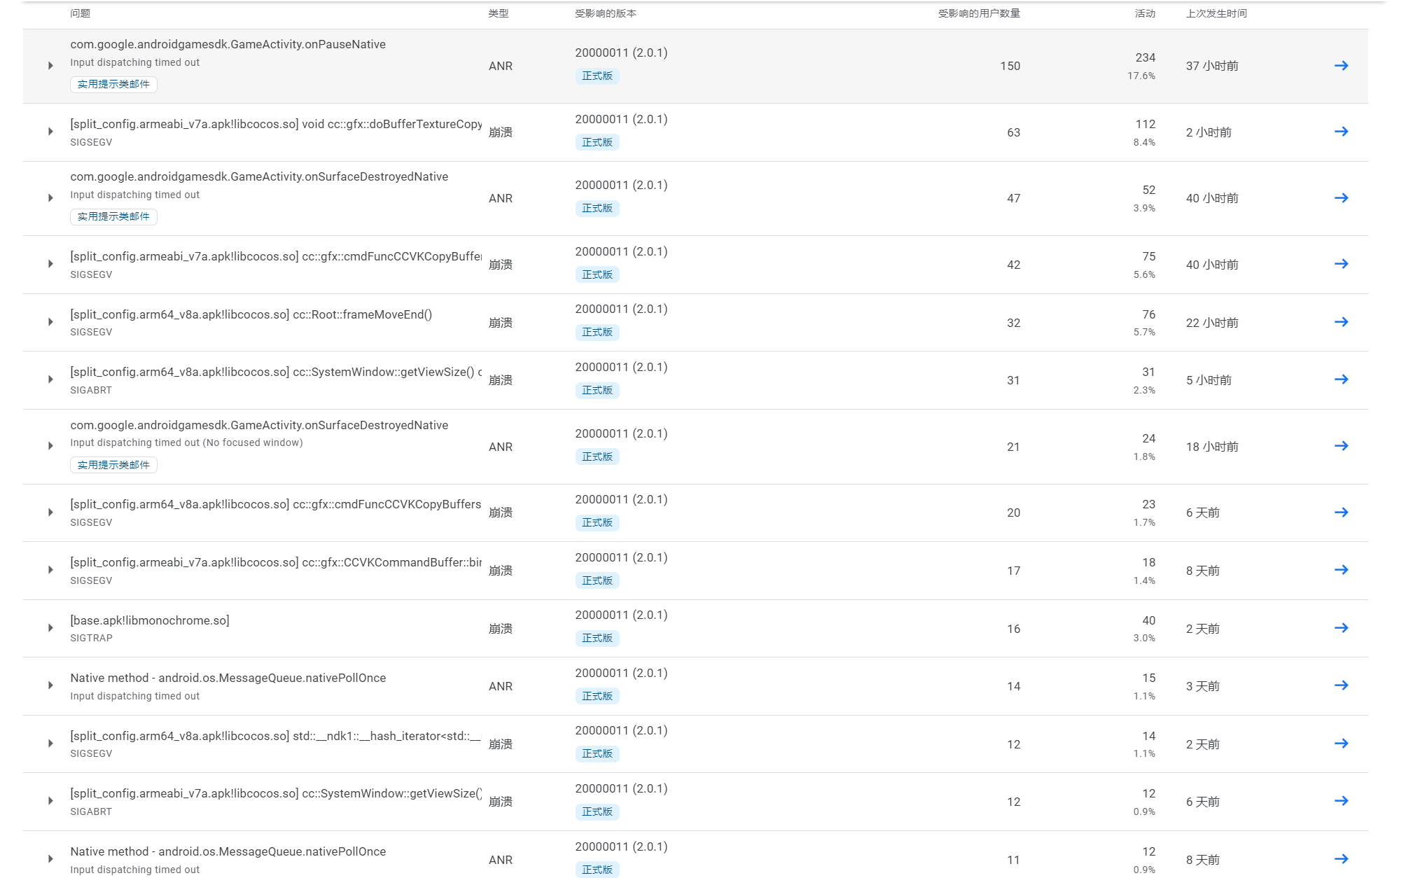Open details arrow for No focused window ANR row
This screenshot has width=1420, height=878.
pos(1341,446)
